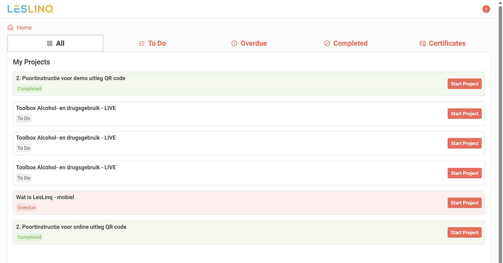Click the checklist icon on To Do tab
This screenshot has width=503, height=263.
[142, 44]
